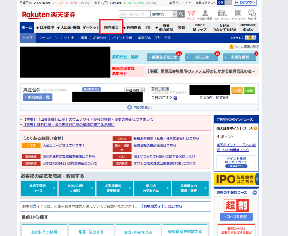This screenshot has width=288, height=236.
Task: Click the 株式手数料コース button
Action: [39, 188]
